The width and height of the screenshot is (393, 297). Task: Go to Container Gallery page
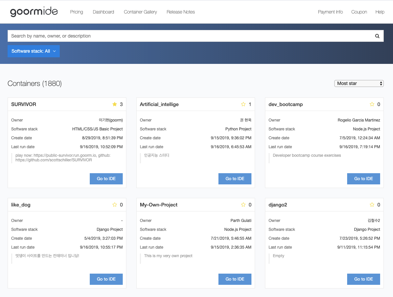(x=140, y=12)
